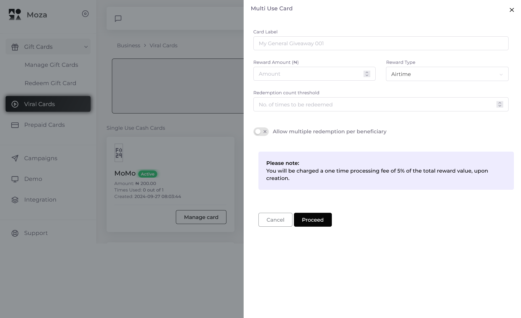This screenshot has height=318, width=521.
Task: Click the Integration layers icon
Action: click(x=15, y=200)
